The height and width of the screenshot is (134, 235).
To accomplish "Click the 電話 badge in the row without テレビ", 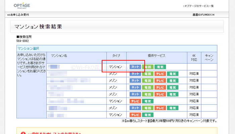I will click(148, 67).
